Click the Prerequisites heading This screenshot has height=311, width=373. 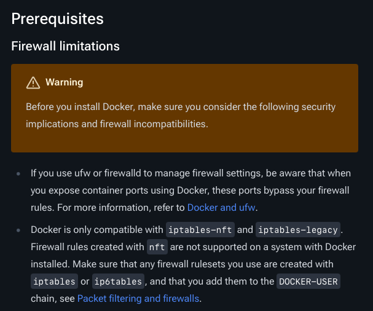click(x=58, y=18)
